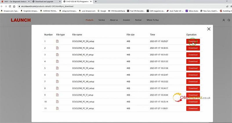Click file icon for ECUCLONE_PC_KO_setup

57,88
